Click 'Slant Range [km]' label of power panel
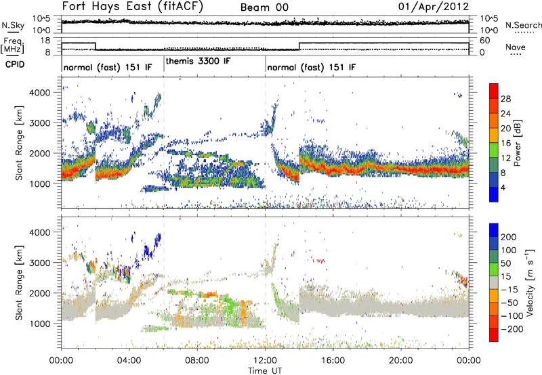 pos(19,143)
